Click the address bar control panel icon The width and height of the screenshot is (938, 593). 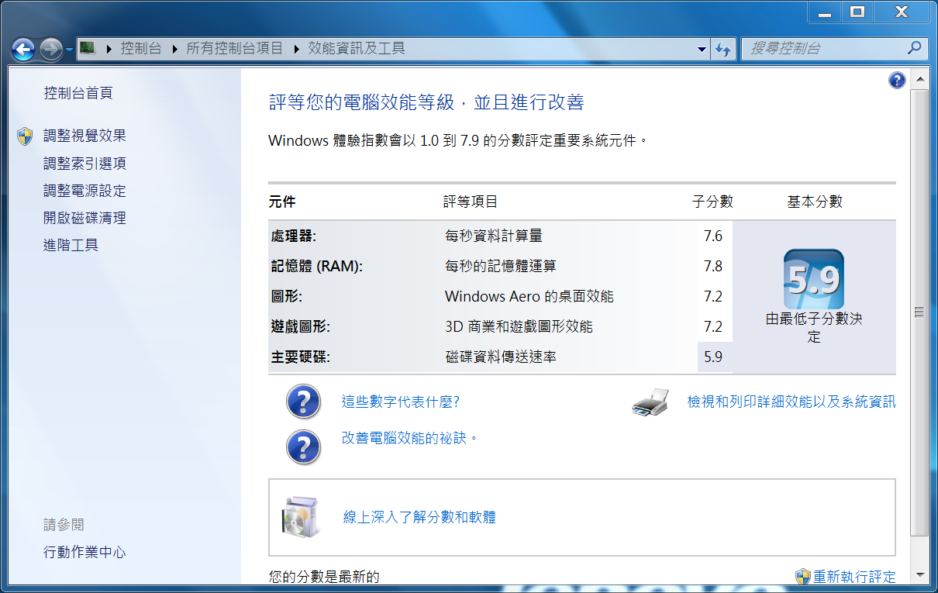[87, 48]
